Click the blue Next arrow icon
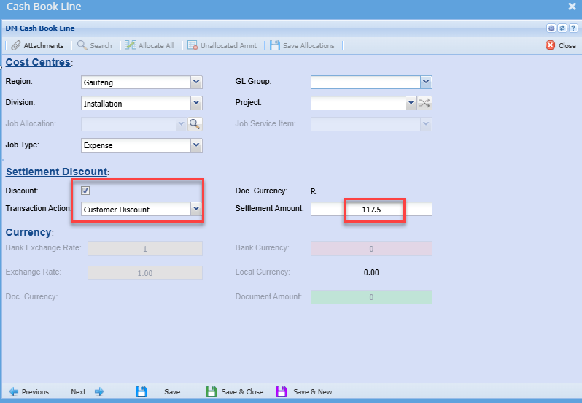 (99, 391)
